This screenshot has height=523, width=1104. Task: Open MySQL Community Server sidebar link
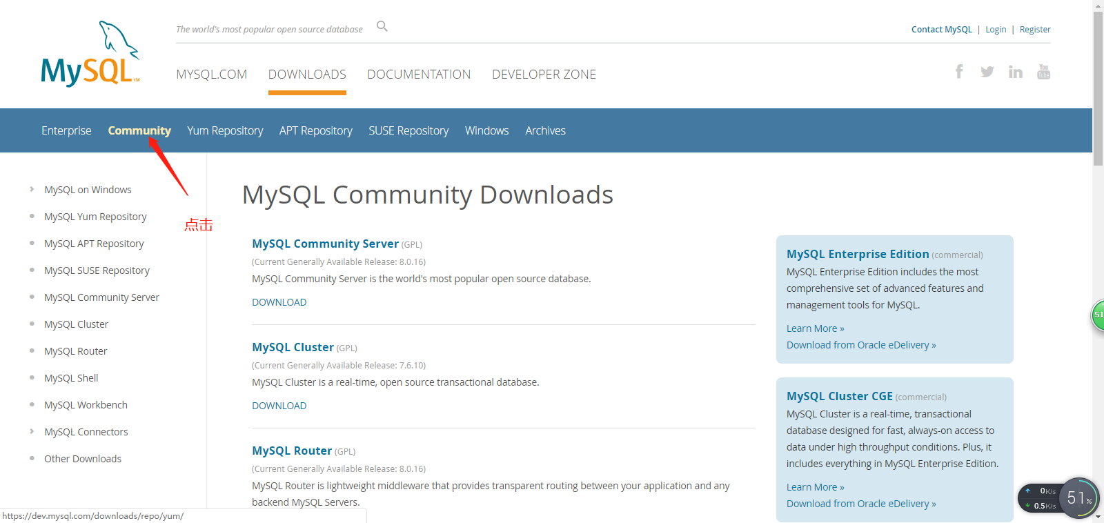pyautogui.click(x=101, y=297)
